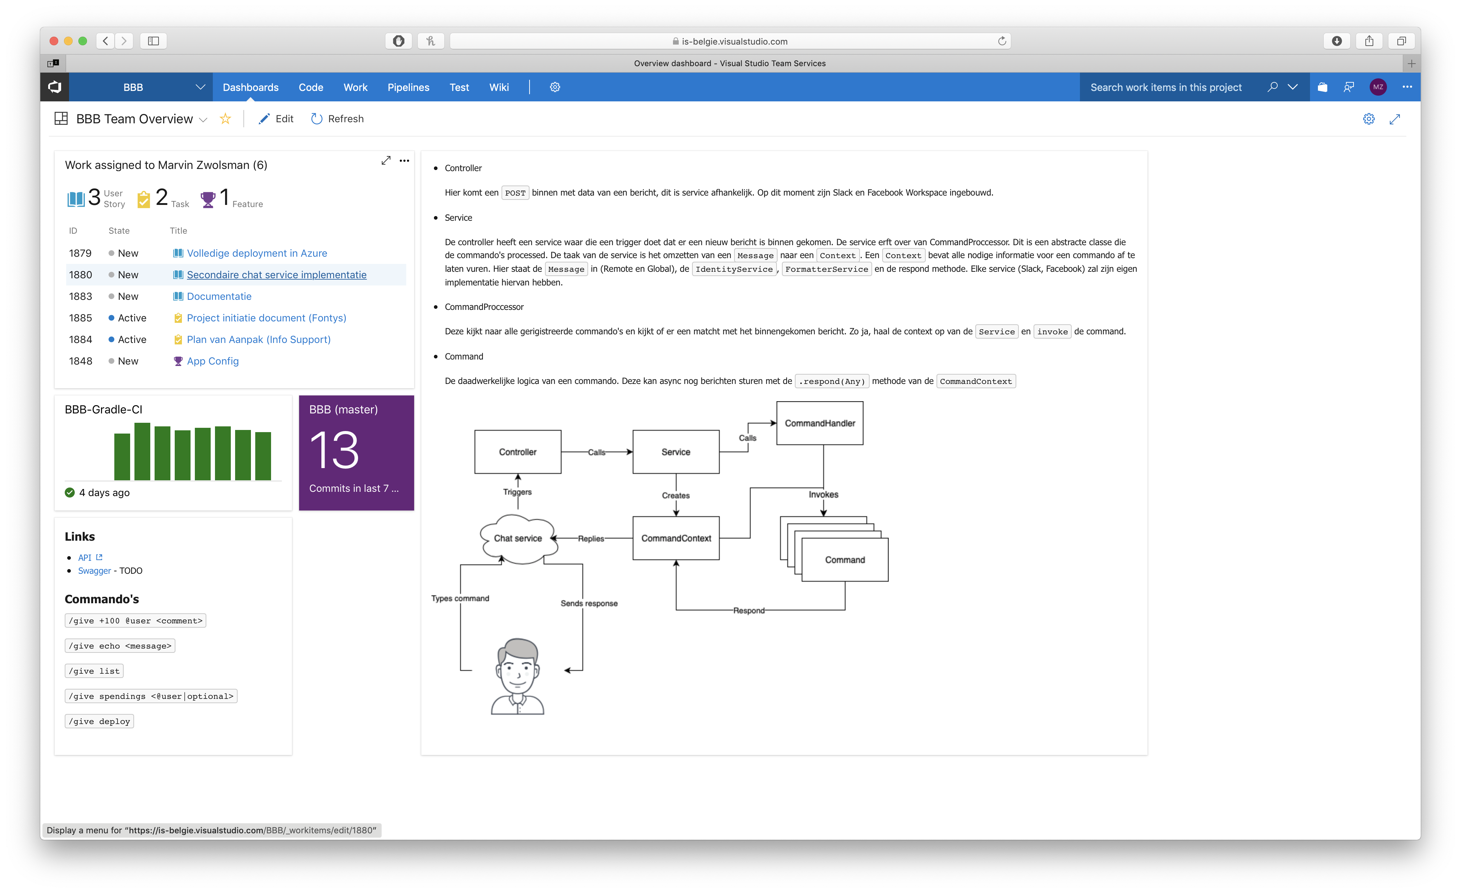Open the BBB Team Overview dashboard dropdown

[204, 119]
